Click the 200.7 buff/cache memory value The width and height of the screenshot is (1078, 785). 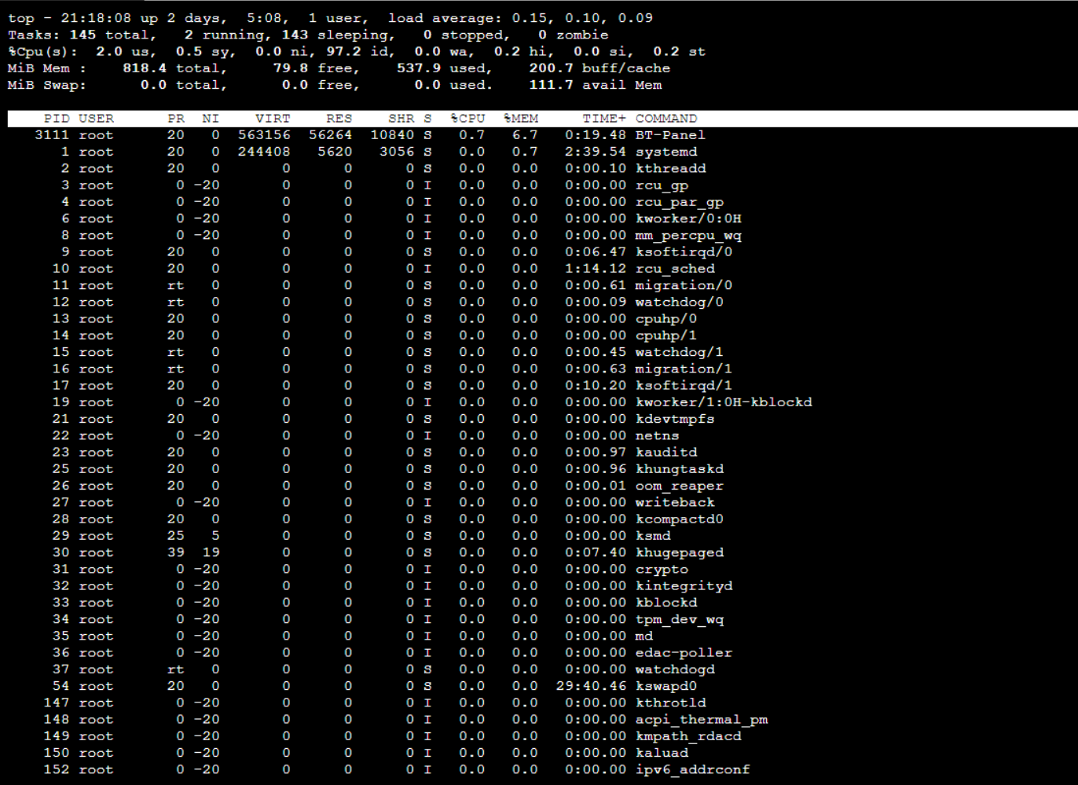[599, 68]
